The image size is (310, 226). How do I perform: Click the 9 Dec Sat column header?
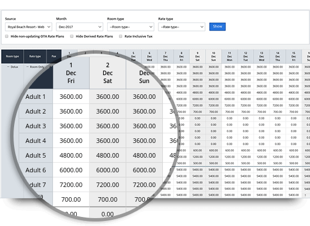point(197,56)
